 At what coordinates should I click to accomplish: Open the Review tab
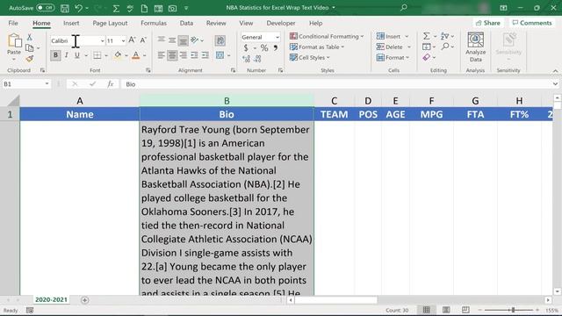216,23
